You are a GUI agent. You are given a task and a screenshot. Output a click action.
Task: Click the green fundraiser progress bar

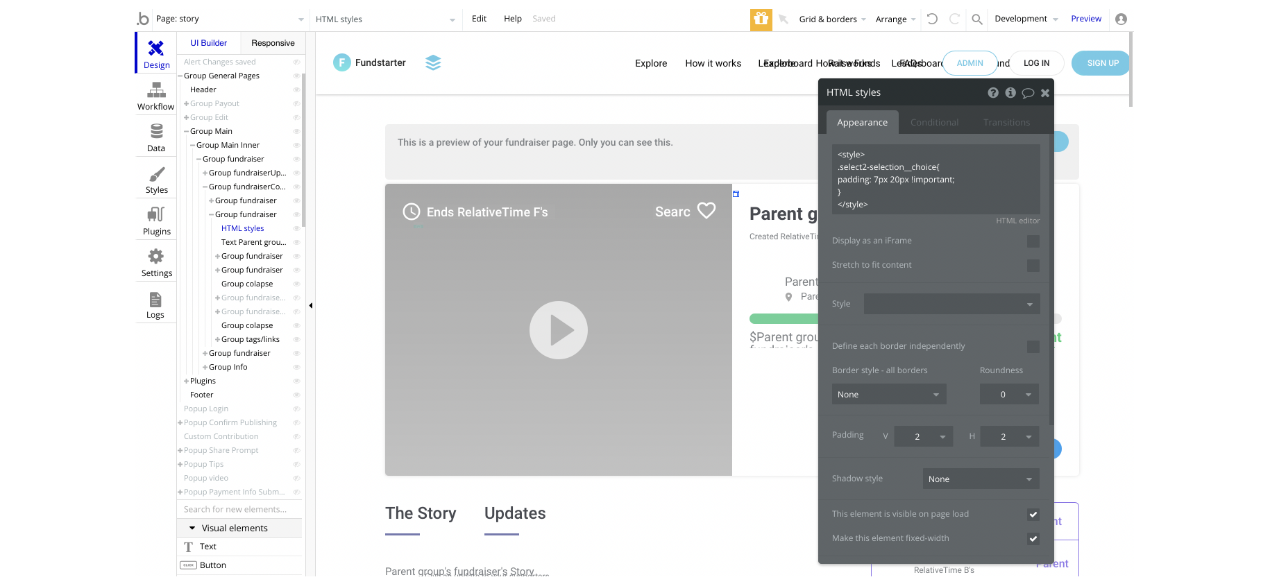(784, 319)
